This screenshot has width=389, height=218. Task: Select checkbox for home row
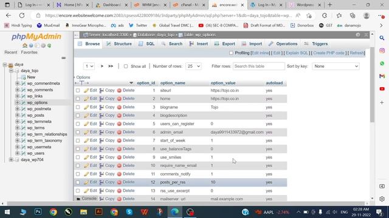coord(78,99)
